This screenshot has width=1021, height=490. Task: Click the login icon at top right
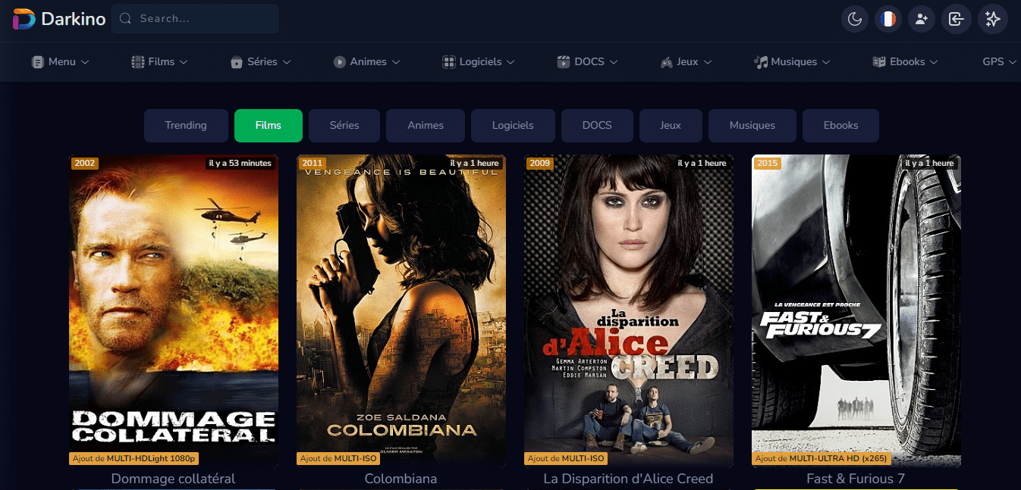956,19
